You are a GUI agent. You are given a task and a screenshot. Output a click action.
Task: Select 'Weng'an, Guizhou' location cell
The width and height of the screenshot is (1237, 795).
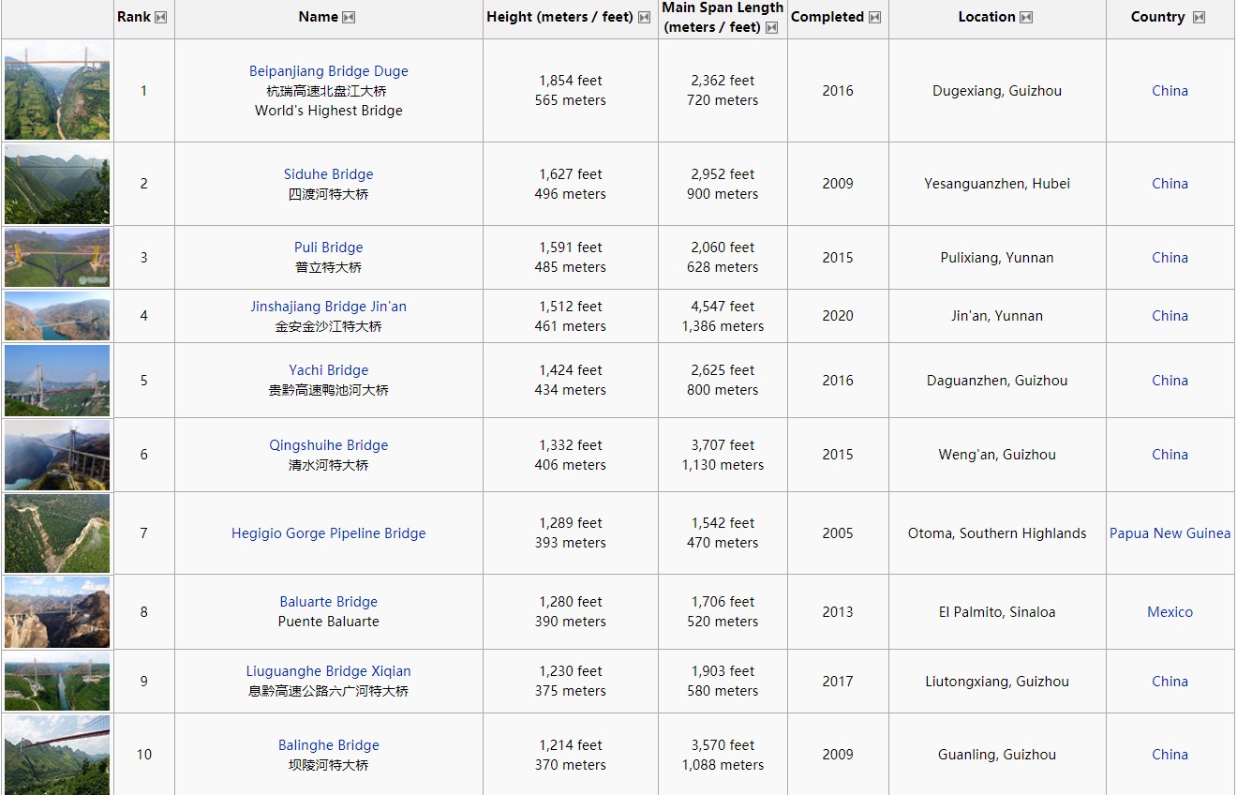(x=997, y=455)
